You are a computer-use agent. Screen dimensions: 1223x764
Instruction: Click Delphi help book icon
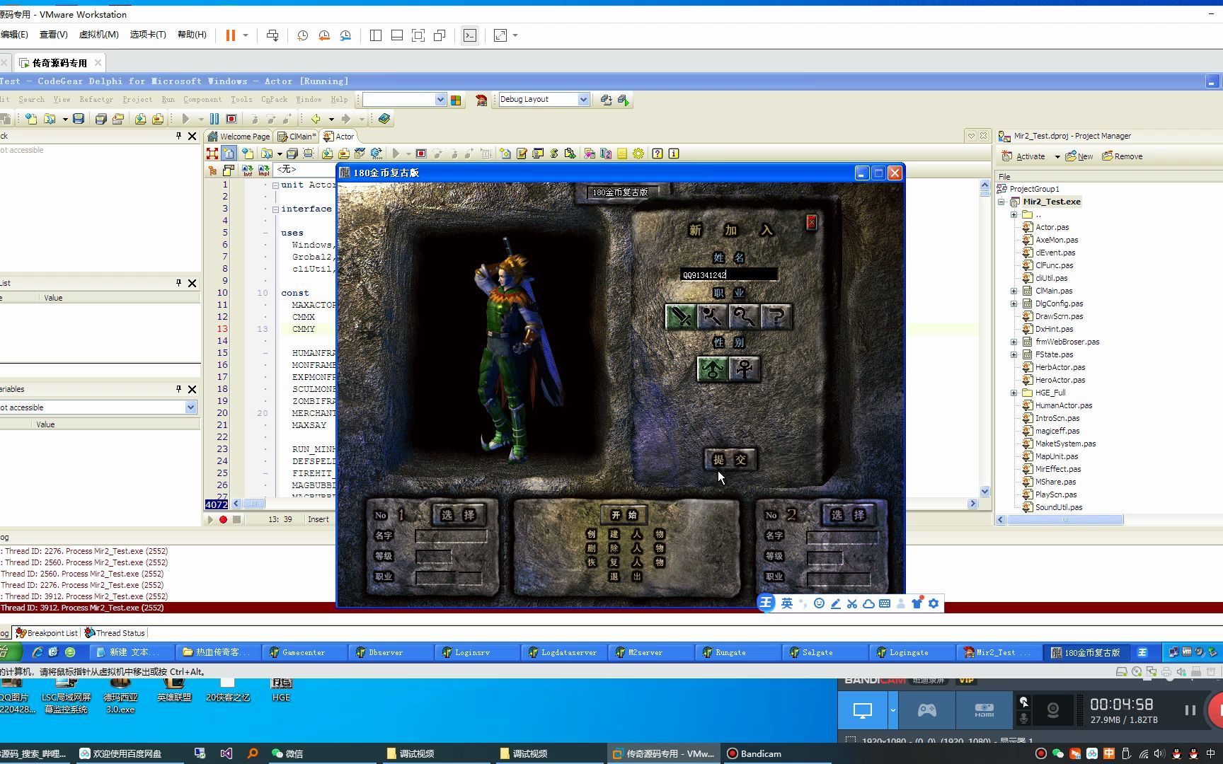[x=384, y=119]
